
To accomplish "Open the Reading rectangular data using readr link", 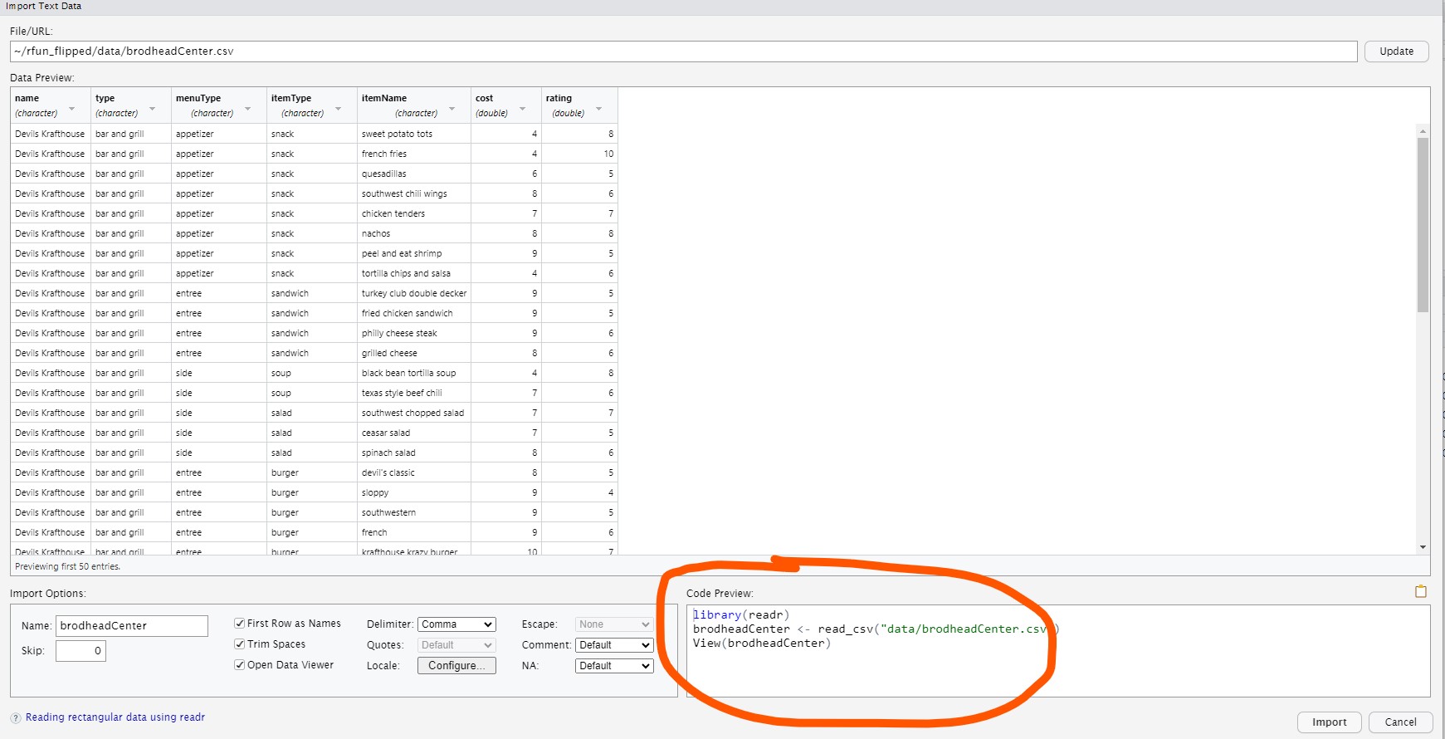I will [115, 717].
